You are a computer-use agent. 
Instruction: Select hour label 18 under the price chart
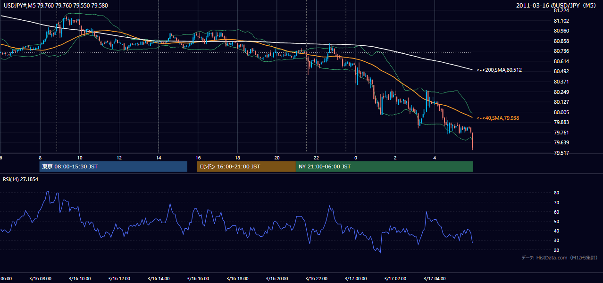(237, 158)
